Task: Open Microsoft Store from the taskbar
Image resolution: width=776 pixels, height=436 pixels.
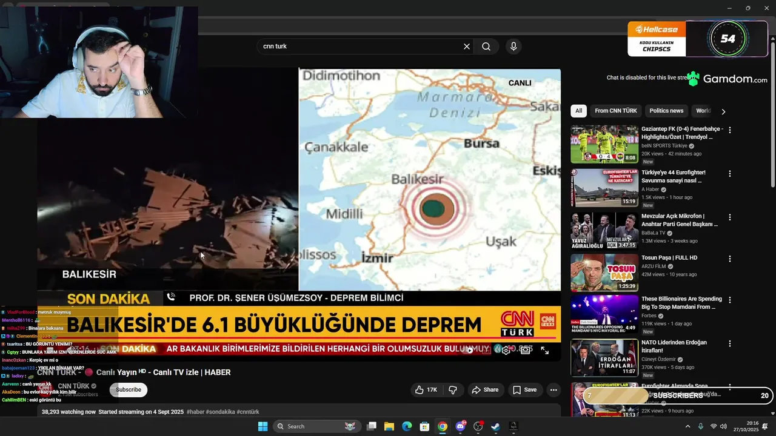Action: point(425,426)
